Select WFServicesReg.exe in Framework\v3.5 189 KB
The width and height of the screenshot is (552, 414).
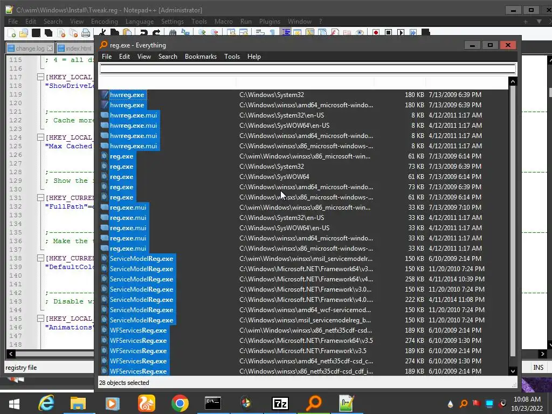coord(303,350)
